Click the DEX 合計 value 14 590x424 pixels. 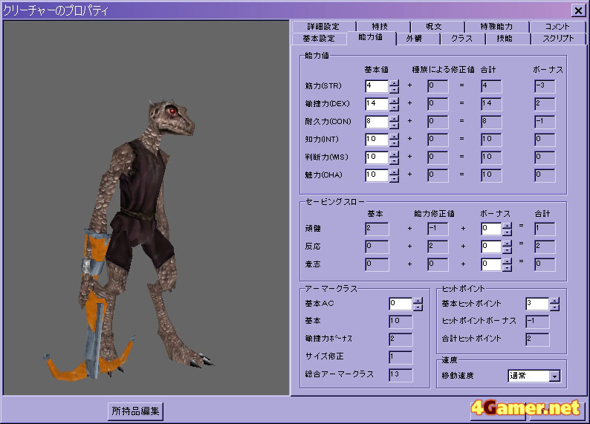[491, 104]
